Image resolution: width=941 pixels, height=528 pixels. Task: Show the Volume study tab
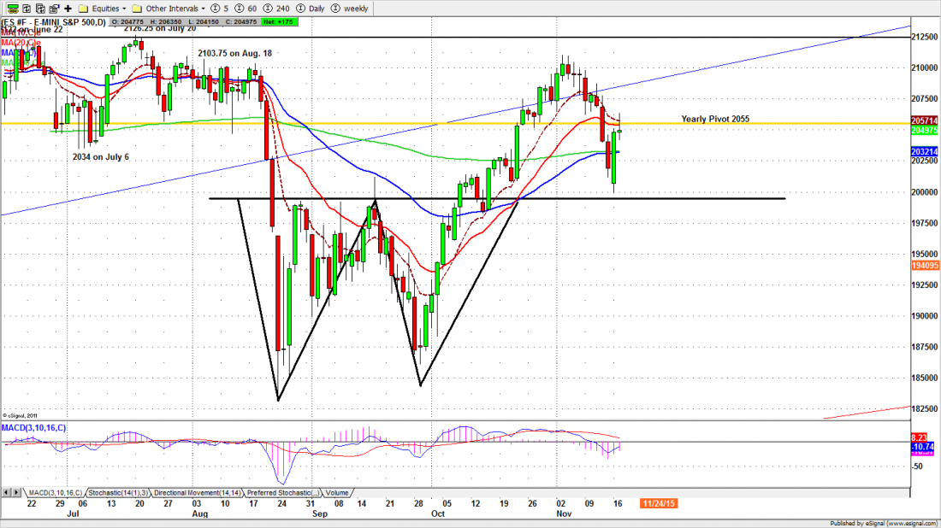pyautogui.click(x=336, y=493)
